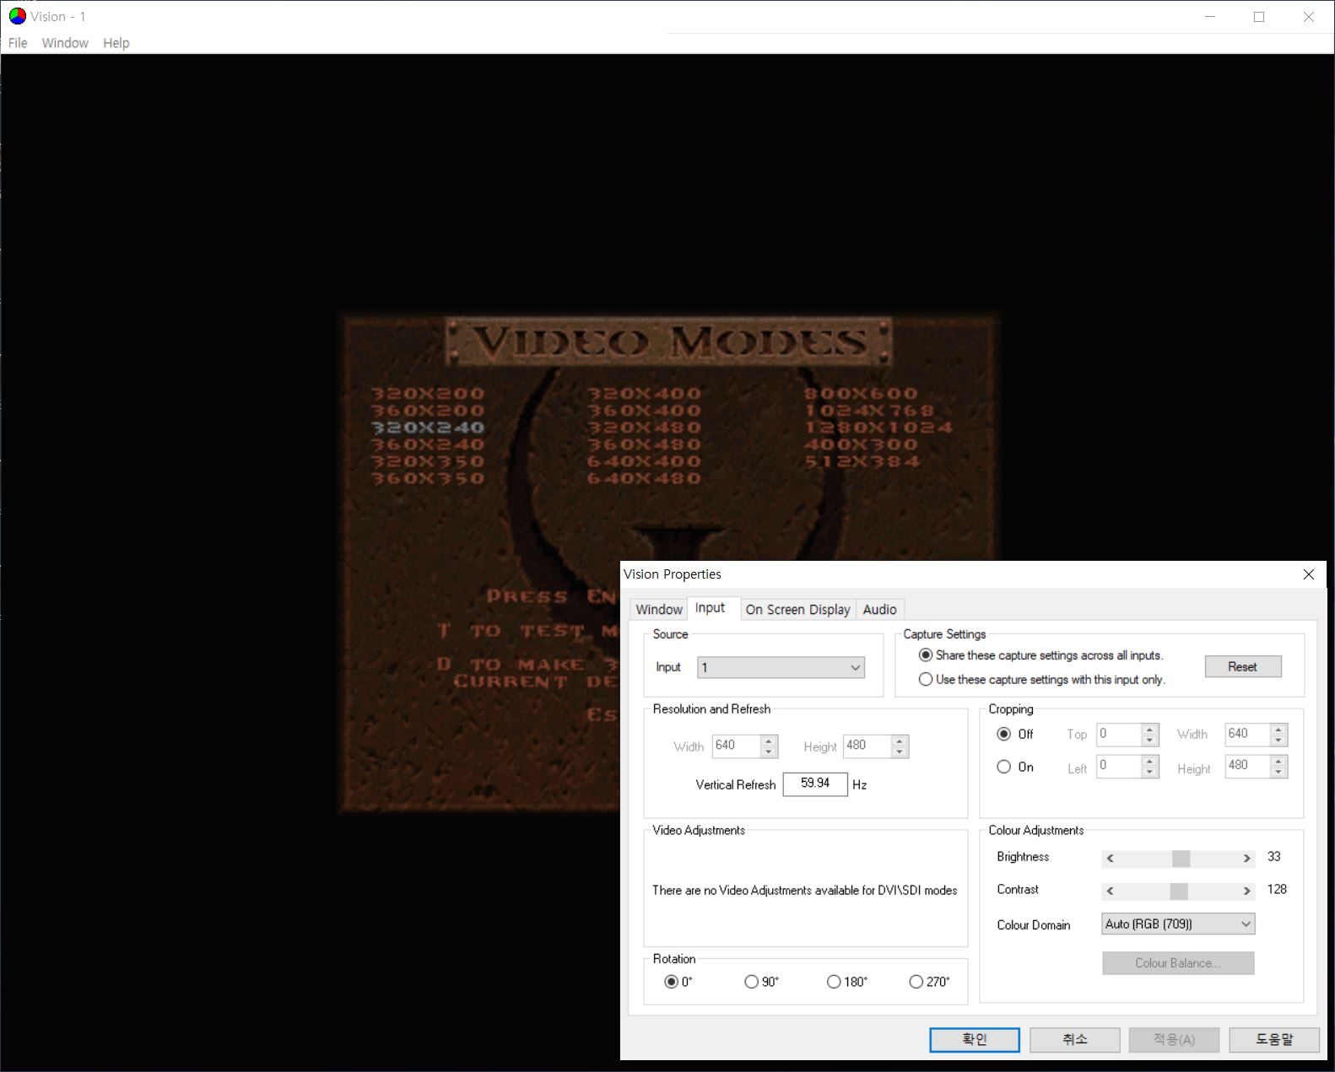Click the Reset button
Screen dimensions: 1335x1072
click(1243, 666)
